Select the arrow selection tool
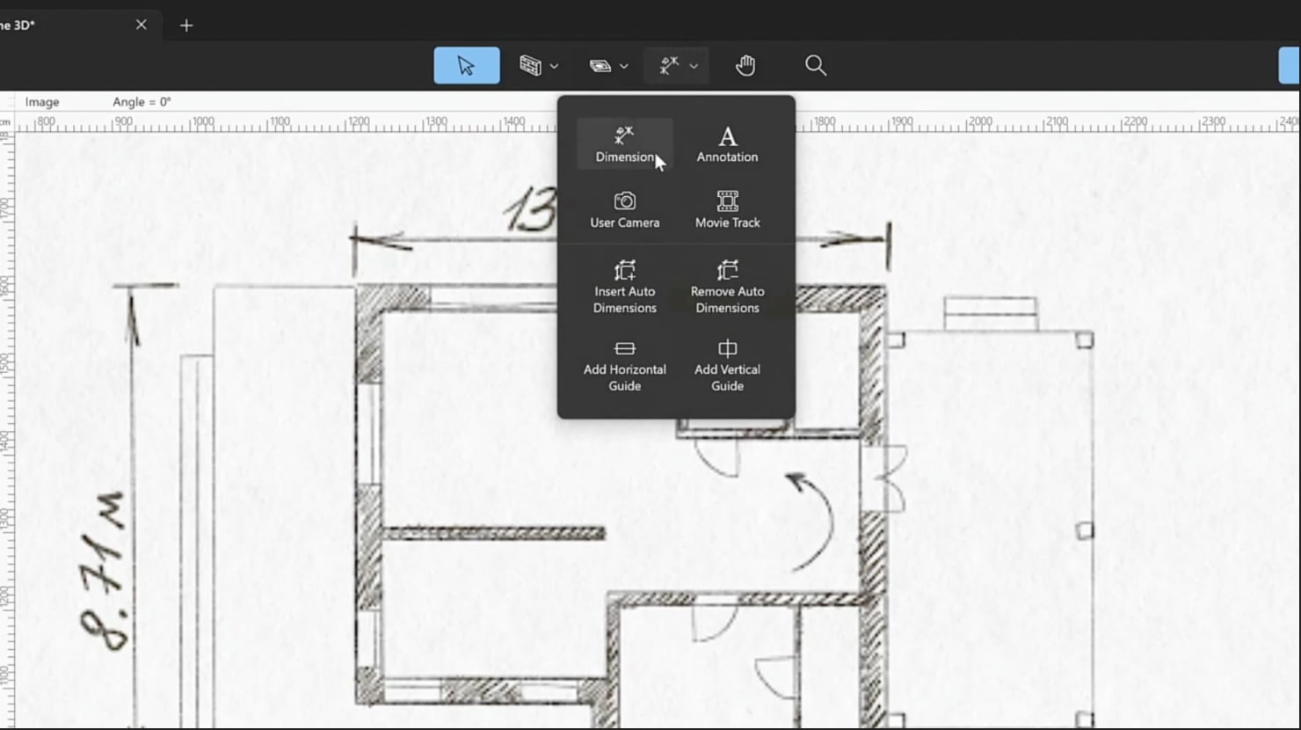Image resolution: width=1301 pixels, height=730 pixels. (x=467, y=66)
